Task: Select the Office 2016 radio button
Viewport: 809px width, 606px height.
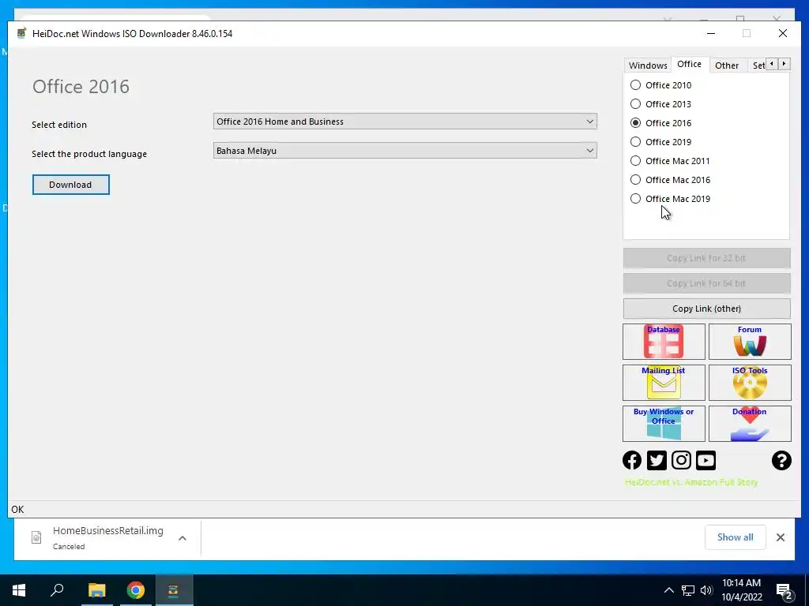Action: (636, 122)
